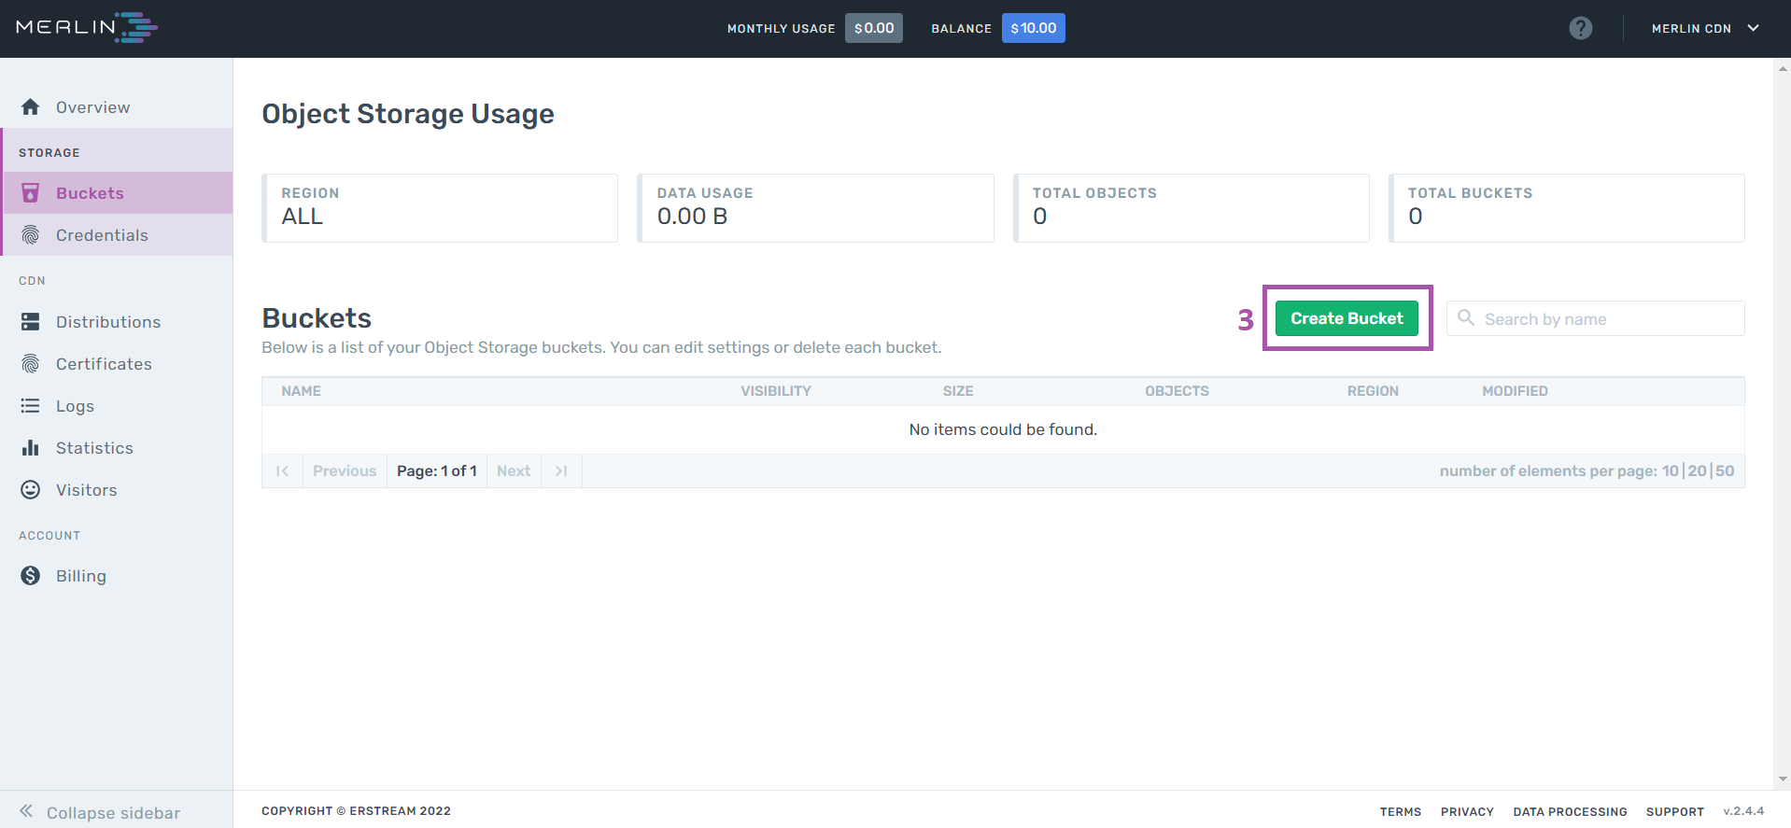Open the Support footer link

click(x=1675, y=812)
